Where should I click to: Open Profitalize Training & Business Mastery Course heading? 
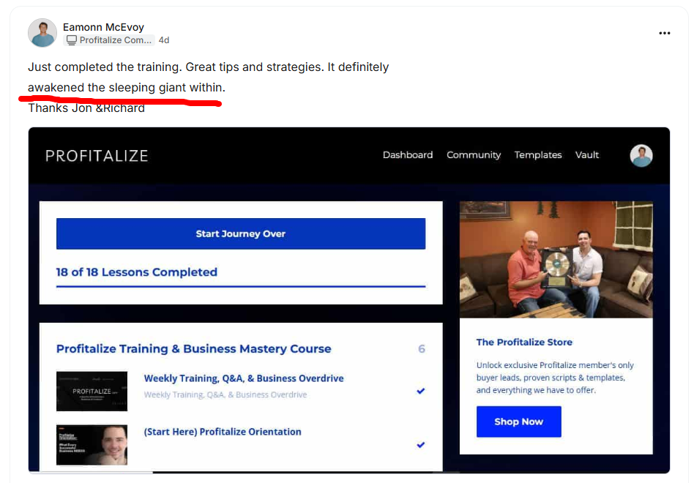193,349
